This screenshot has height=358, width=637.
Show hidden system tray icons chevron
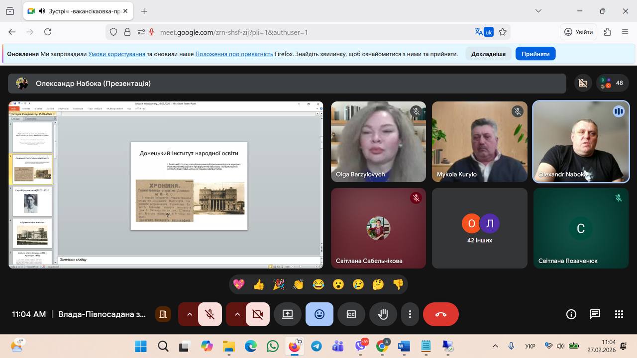point(495,346)
